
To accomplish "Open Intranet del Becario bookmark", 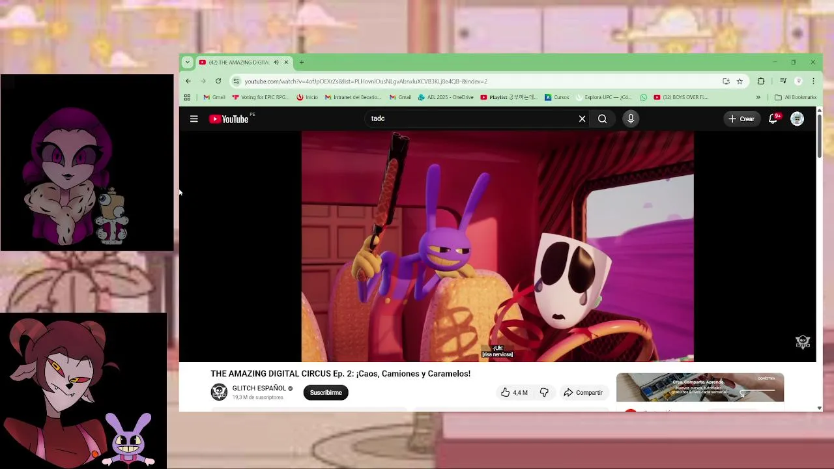I will [352, 97].
